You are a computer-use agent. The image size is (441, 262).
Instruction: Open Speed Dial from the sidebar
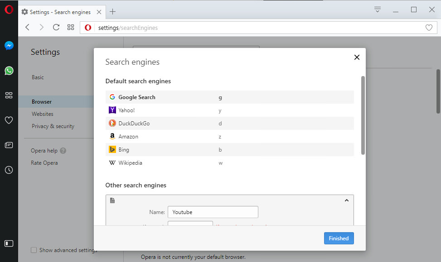coord(9,95)
